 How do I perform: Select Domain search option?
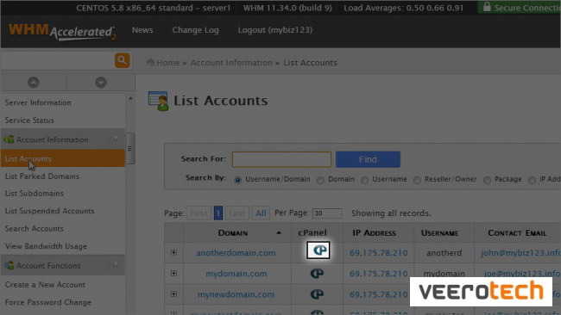pyautogui.click(x=320, y=180)
